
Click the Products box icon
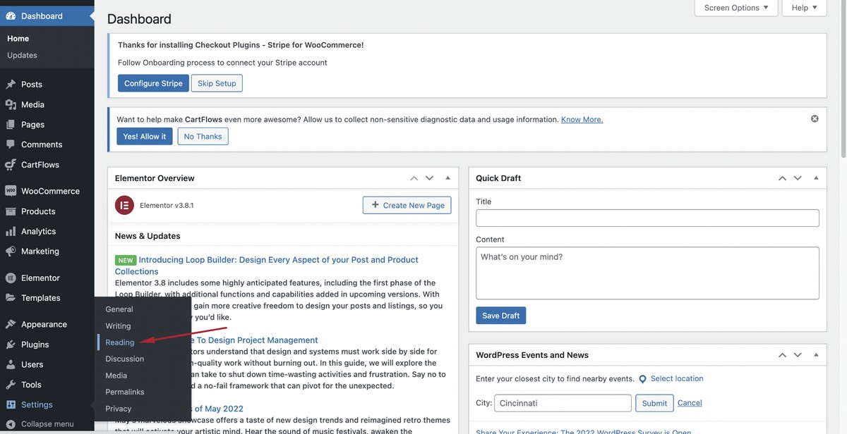coord(11,211)
